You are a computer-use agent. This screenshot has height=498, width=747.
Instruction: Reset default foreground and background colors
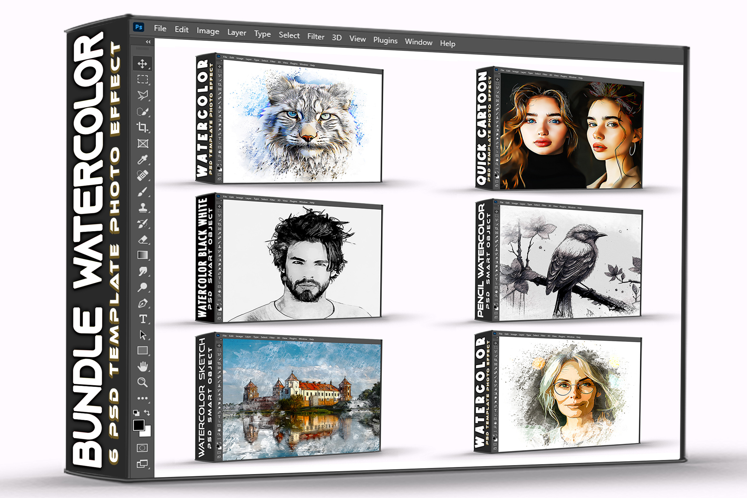136,412
